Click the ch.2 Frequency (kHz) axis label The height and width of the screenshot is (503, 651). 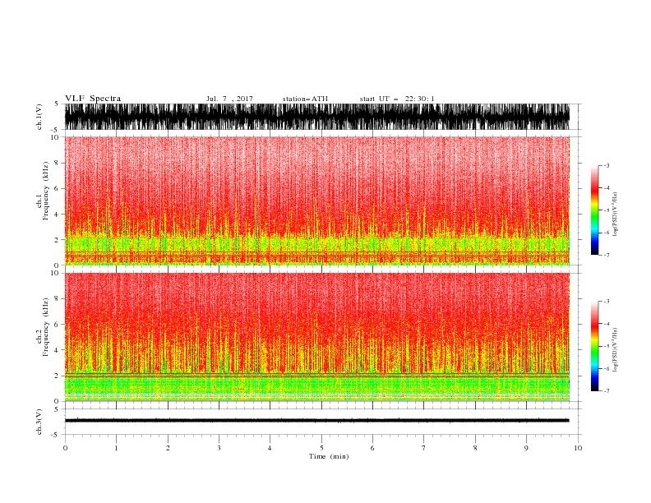43,327
